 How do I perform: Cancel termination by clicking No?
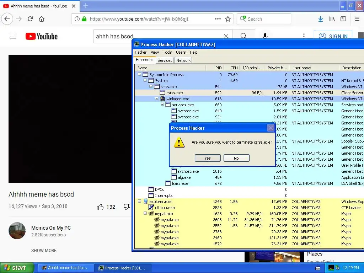coord(236,158)
